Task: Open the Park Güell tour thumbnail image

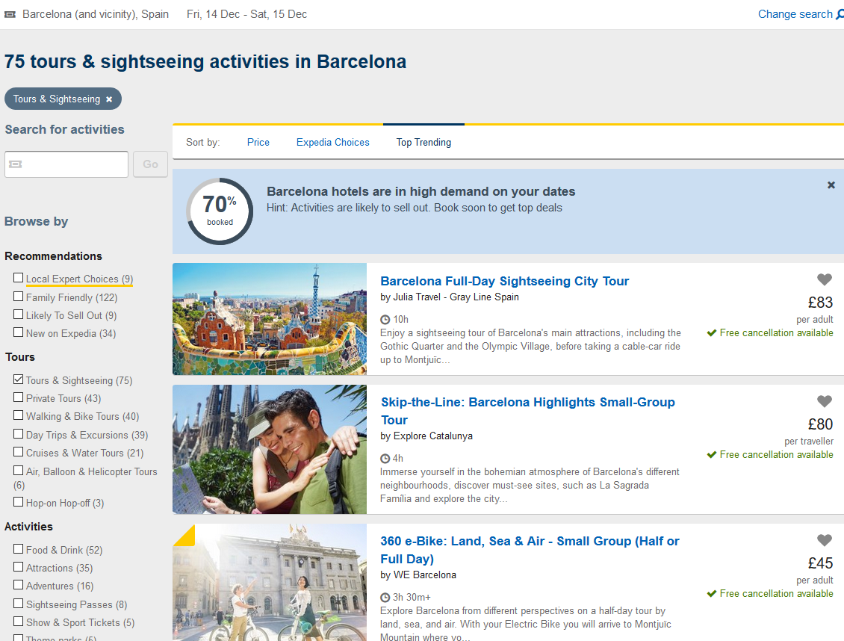Action: [270, 319]
